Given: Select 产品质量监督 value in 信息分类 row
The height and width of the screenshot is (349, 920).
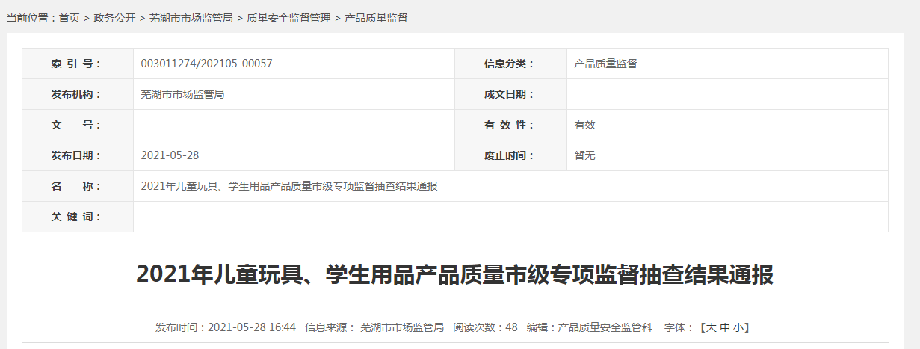Looking at the screenshot, I should click(605, 64).
